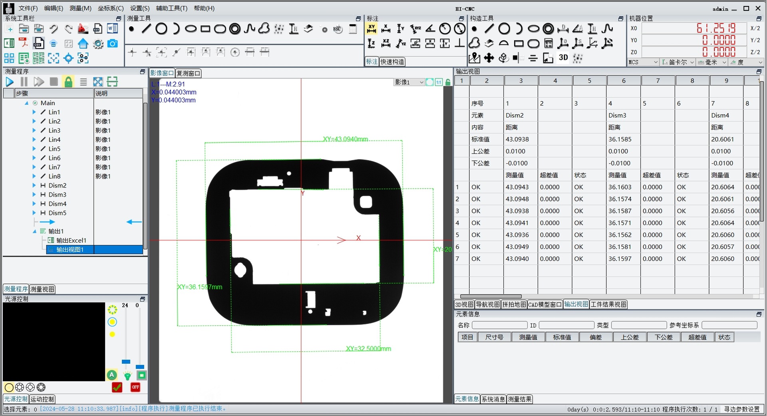Click the camera snapshot icon

tap(113, 44)
